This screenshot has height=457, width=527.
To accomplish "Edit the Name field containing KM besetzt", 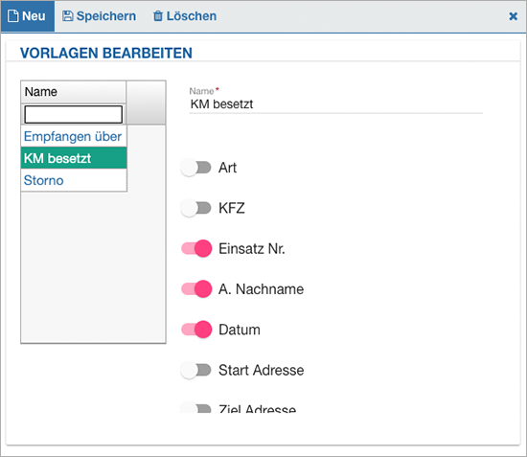I will [x=335, y=104].
